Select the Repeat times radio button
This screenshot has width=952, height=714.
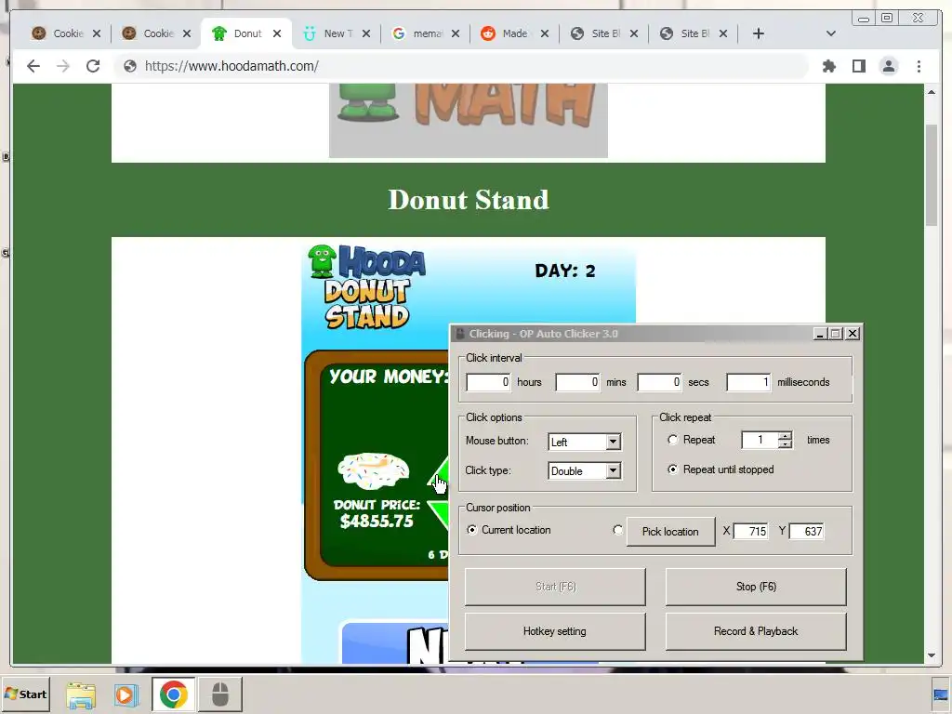(x=673, y=440)
